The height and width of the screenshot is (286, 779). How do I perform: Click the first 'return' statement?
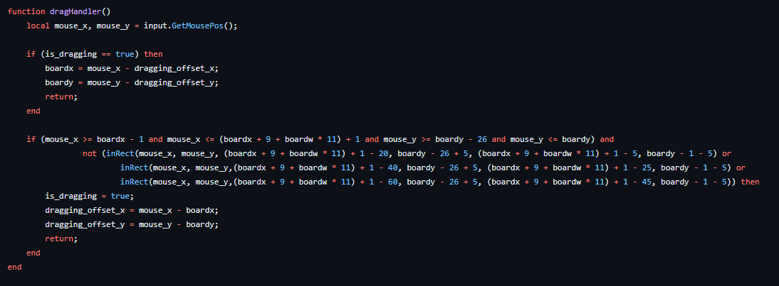[x=60, y=97]
